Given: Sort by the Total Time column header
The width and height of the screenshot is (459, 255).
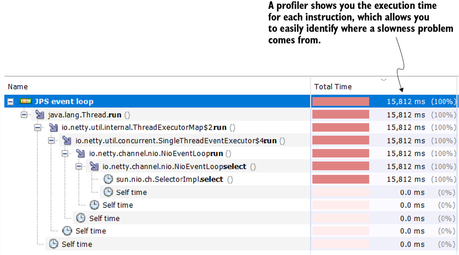Looking at the screenshot, I should point(333,87).
